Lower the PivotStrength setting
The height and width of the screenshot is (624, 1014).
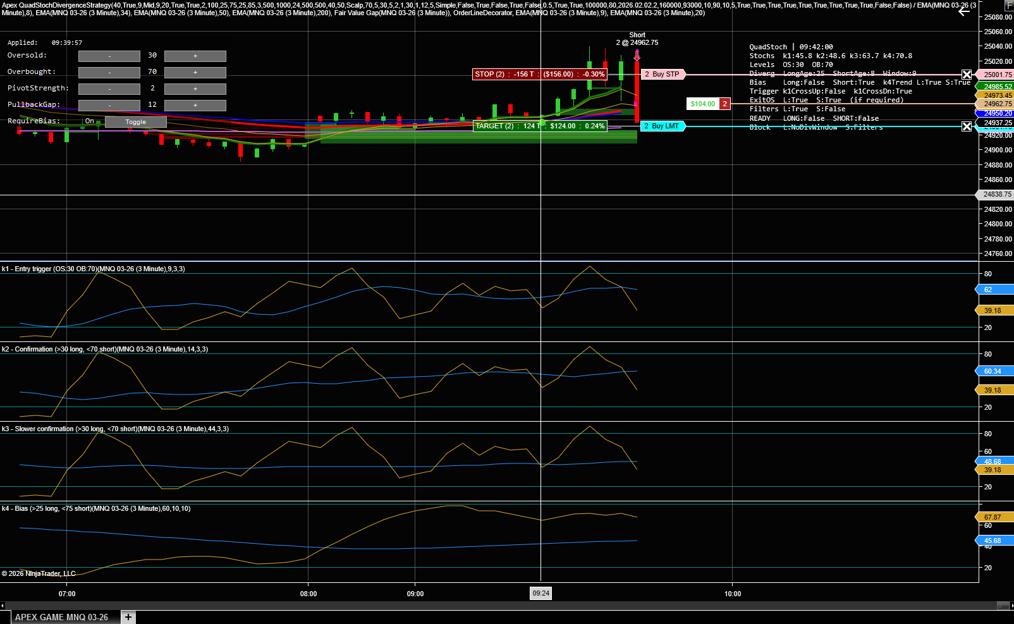point(109,89)
